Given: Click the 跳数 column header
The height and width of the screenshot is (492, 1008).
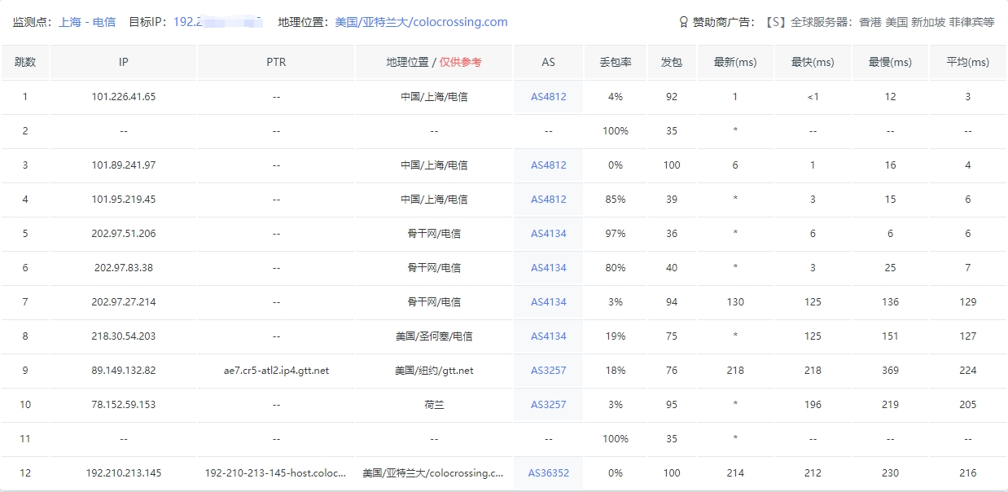Looking at the screenshot, I should click(x=25, y=62).
